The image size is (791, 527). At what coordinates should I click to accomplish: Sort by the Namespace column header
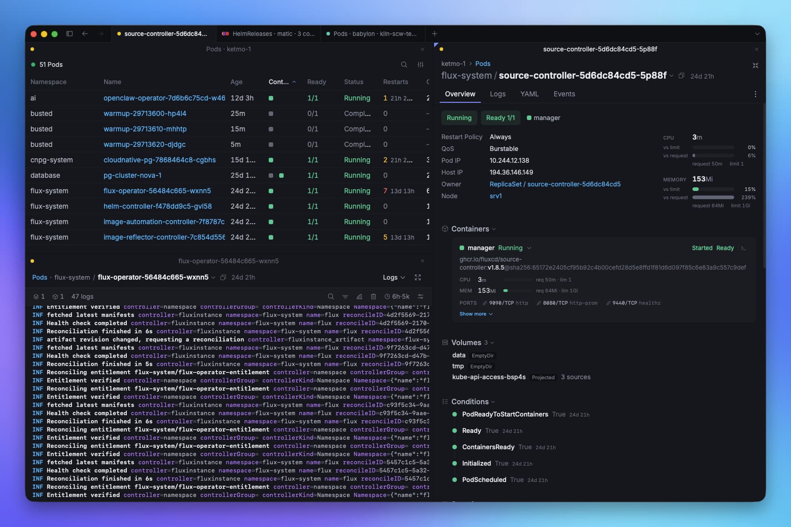pos(48,82)
